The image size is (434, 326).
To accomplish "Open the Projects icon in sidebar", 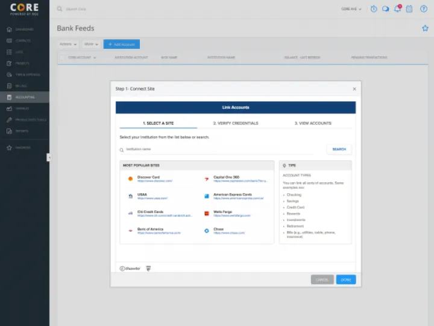I will tap(9, 63).
